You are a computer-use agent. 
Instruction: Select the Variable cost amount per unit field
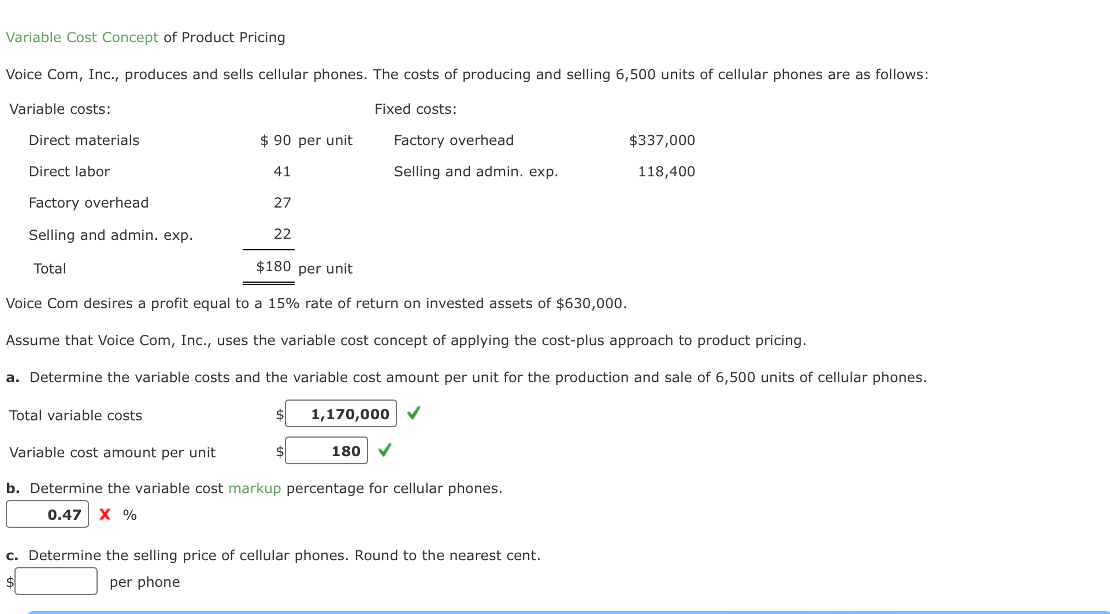326,450
